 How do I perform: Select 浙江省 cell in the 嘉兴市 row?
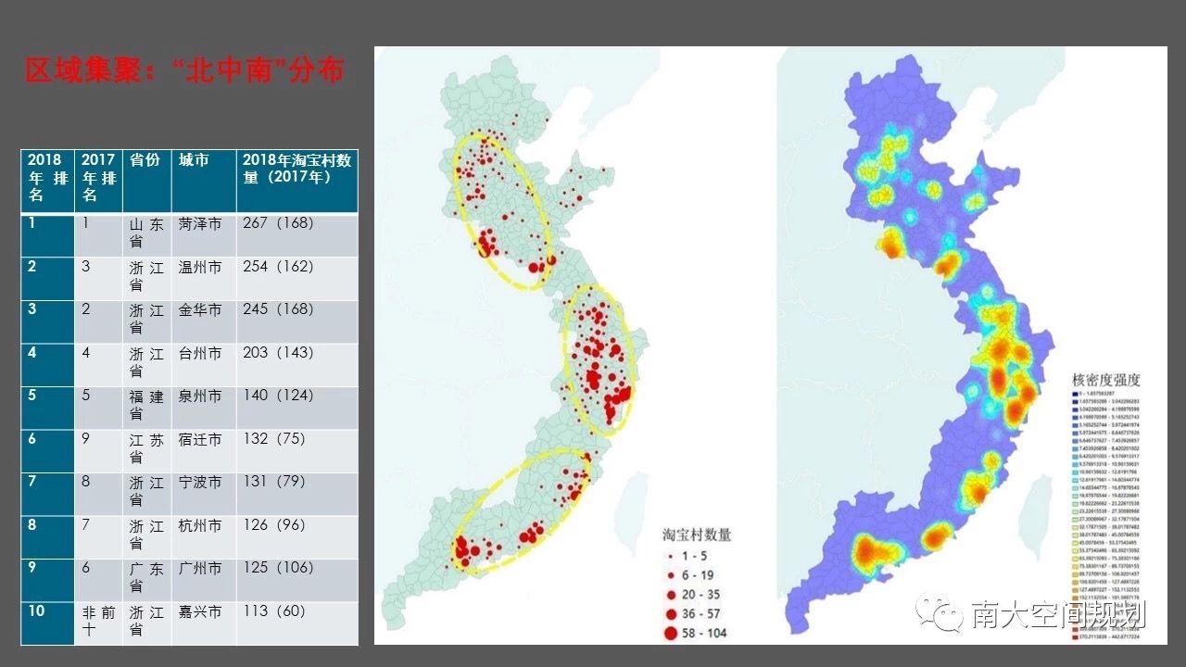click(146, 623)
